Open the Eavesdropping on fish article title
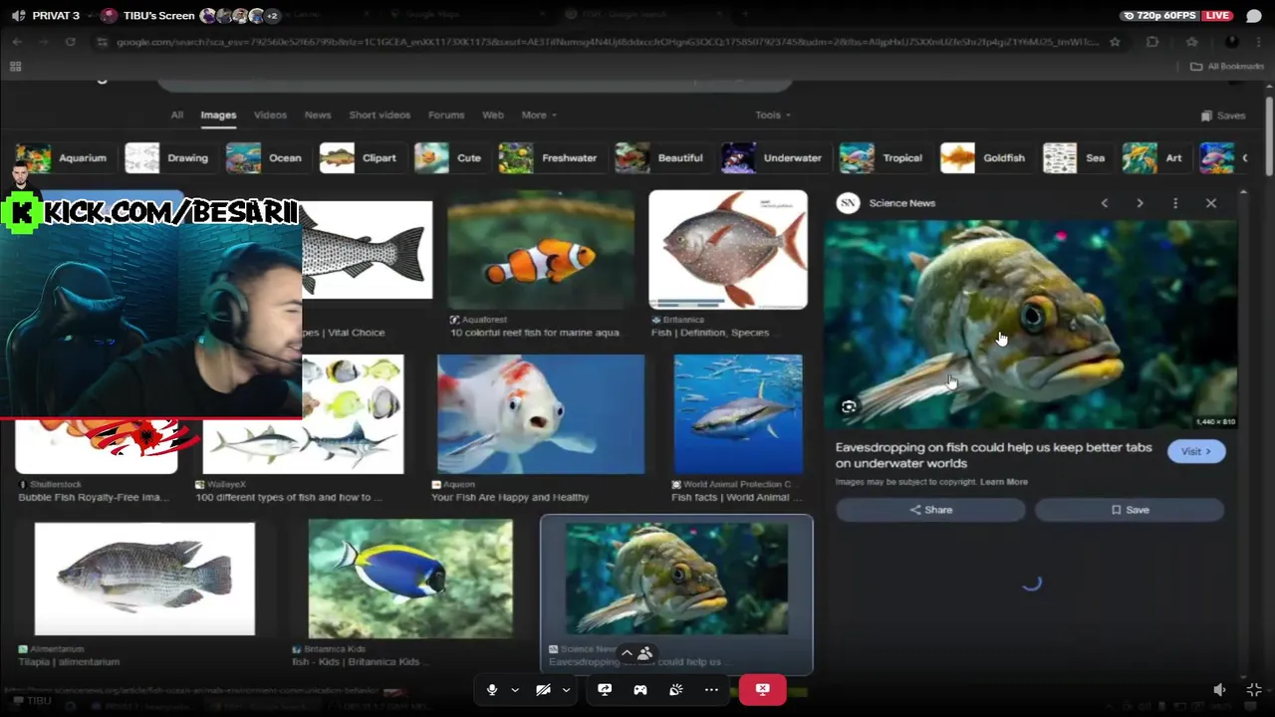 [x=993, y=455]
